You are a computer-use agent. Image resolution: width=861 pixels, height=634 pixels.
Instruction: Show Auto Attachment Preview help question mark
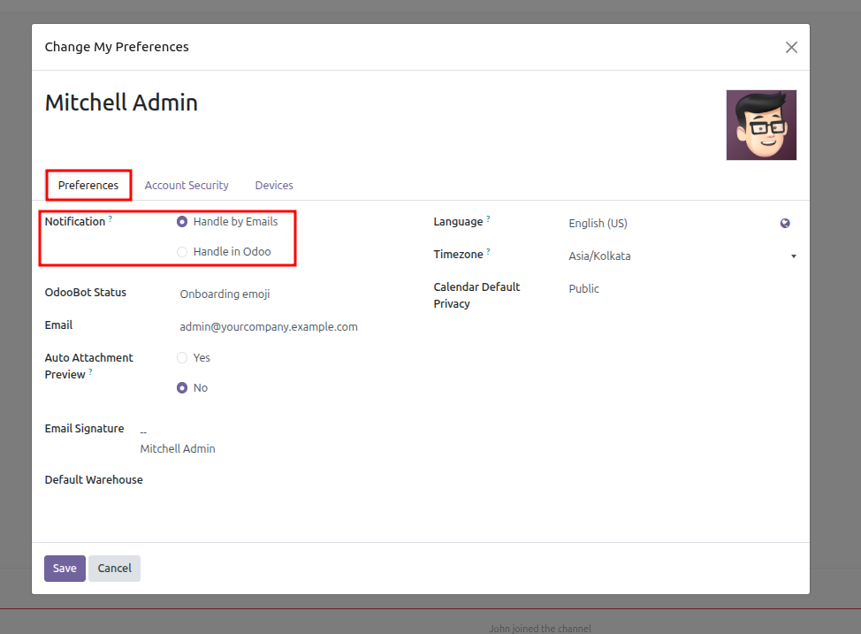90,372
